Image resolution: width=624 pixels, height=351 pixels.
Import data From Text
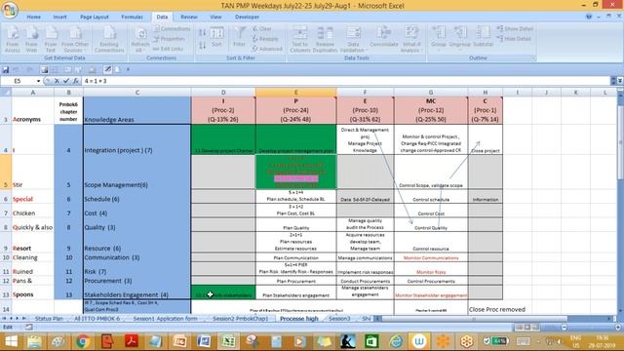click(51, 39)
